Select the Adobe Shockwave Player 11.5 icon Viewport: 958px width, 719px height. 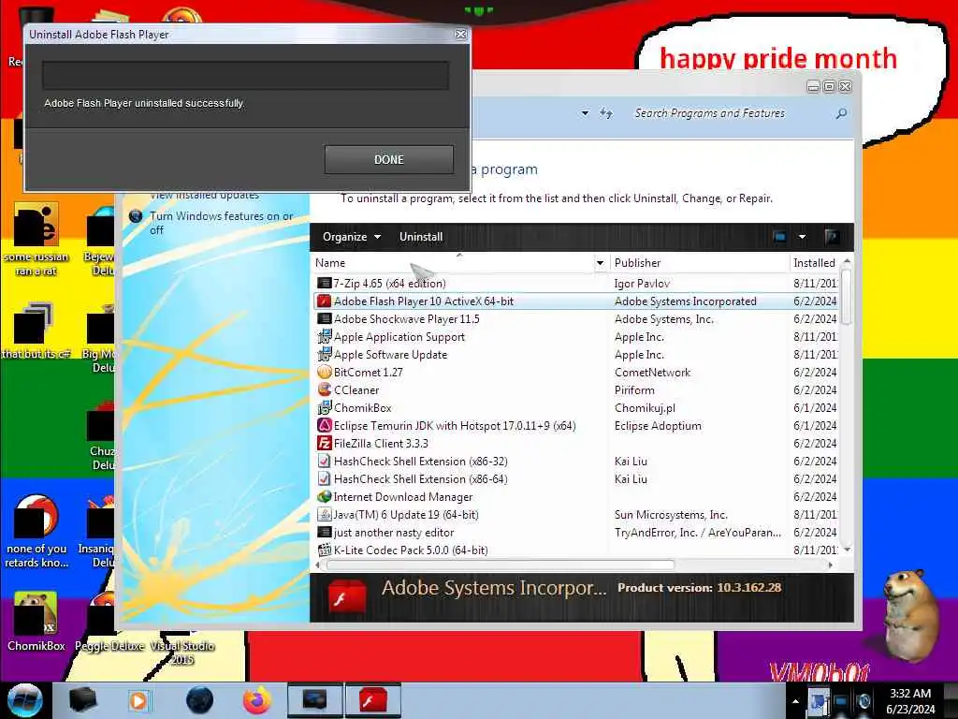tap(325, 318)
